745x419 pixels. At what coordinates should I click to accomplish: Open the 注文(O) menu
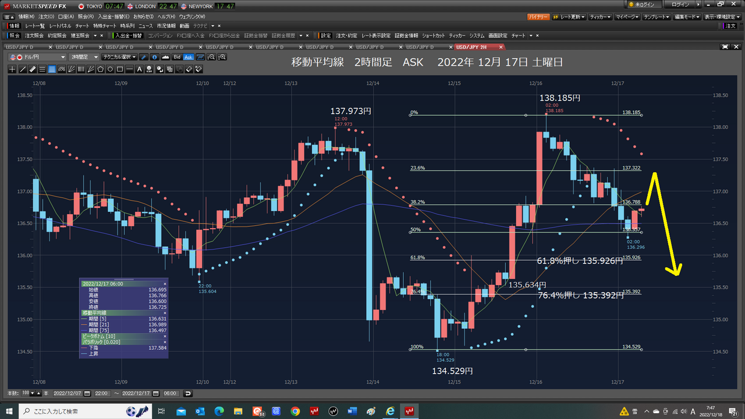46,16
